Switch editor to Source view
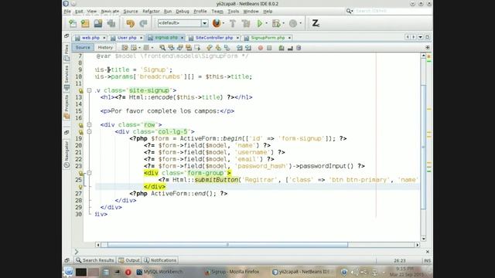Viewport: 495px width, 278px height. tap(83, 47)
